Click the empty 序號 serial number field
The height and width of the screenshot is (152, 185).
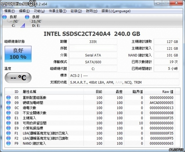[x=93, y=48]
